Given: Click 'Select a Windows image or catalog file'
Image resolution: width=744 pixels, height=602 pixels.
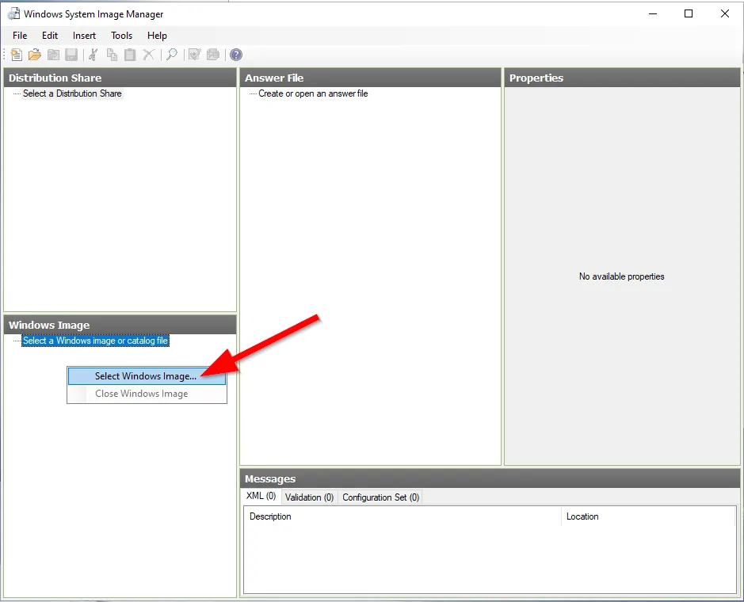Looking at the screenshot, I should [x=95, y=341].
